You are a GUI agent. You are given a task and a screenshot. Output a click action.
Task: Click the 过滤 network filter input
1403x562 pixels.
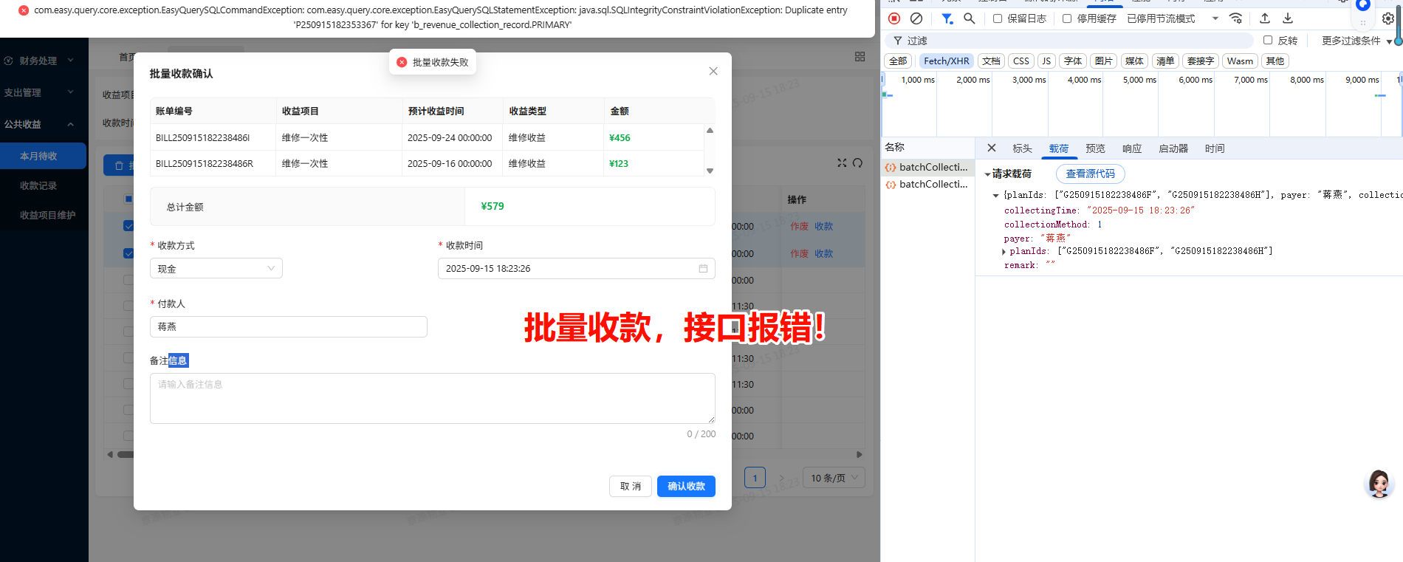click(x=1068, y=41)
